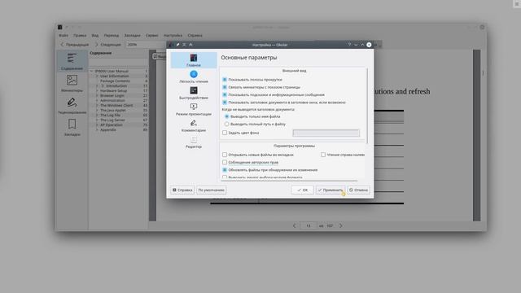Open Закладки panel in Okular sidebar
The image size is (521, 293).
click(x=72, y=127)
